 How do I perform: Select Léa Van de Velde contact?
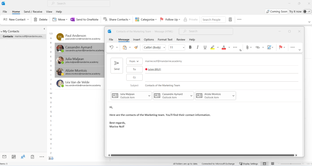pos(79,83)
